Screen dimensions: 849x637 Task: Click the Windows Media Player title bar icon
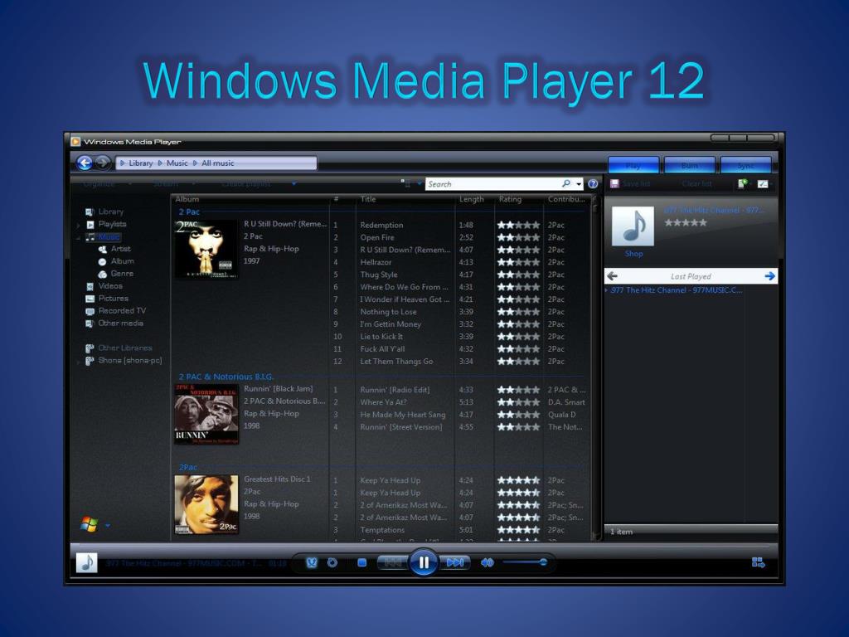point(75,142)
